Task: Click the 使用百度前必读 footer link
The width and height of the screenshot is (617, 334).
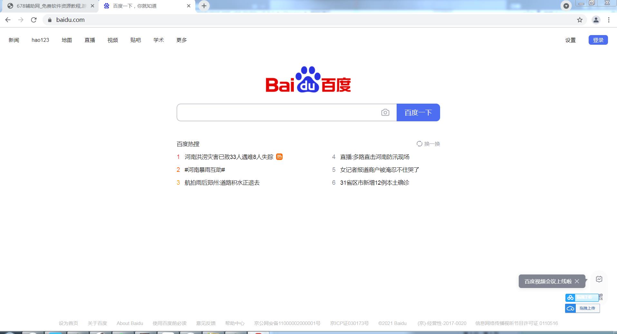Action: (169, 323)
